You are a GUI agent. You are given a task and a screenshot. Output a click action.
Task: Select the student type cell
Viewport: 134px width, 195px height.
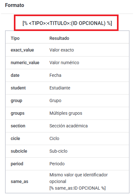tap(18, 88)
